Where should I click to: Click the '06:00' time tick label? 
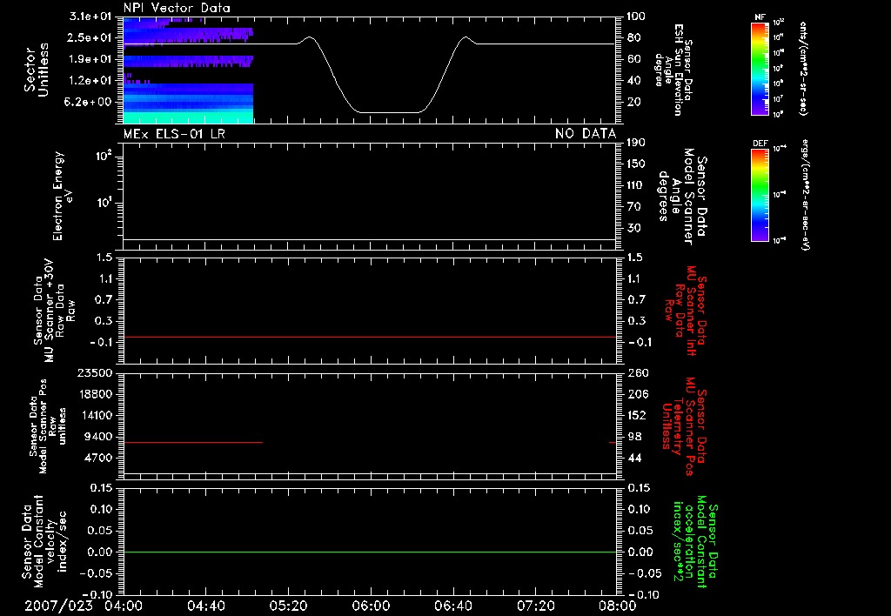[371, 606]
